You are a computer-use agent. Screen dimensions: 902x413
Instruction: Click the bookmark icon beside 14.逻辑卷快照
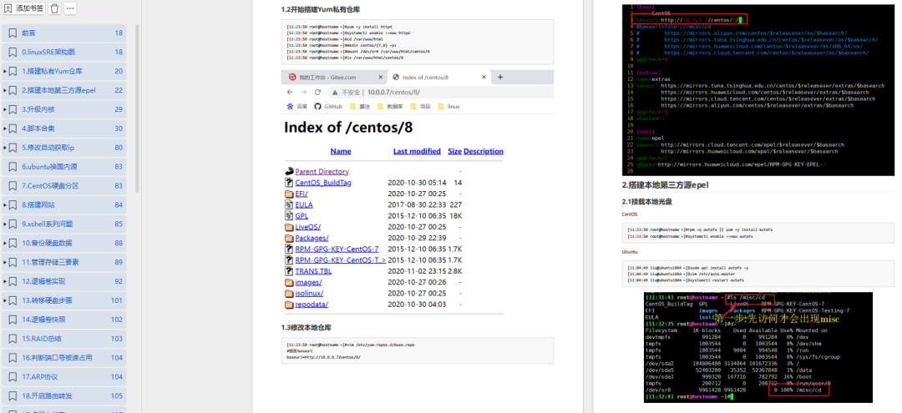coord(13,320)
